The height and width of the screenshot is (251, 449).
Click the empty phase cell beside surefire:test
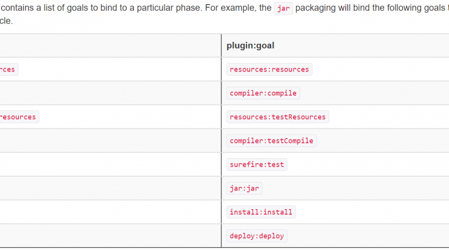pyautogui.click(x=110, y=164)
